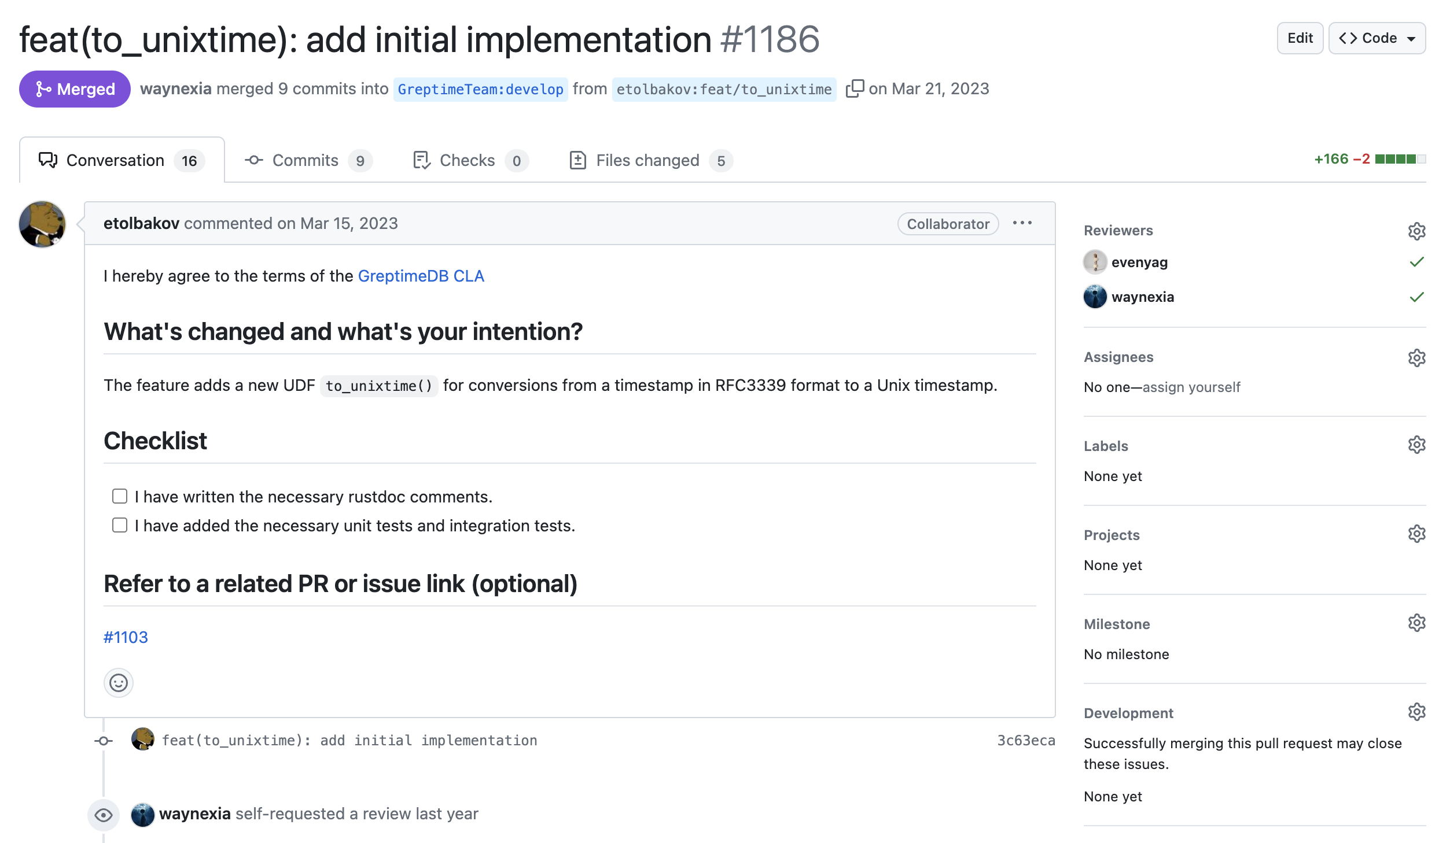
Task: Open the GreptimeDB CLA link
Action: tap(421, 276)
